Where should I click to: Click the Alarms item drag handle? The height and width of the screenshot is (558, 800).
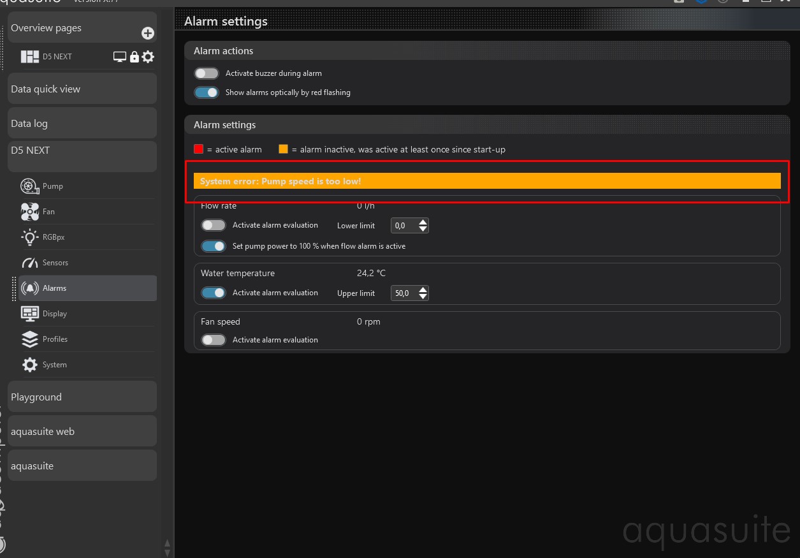tap(14, 288)
